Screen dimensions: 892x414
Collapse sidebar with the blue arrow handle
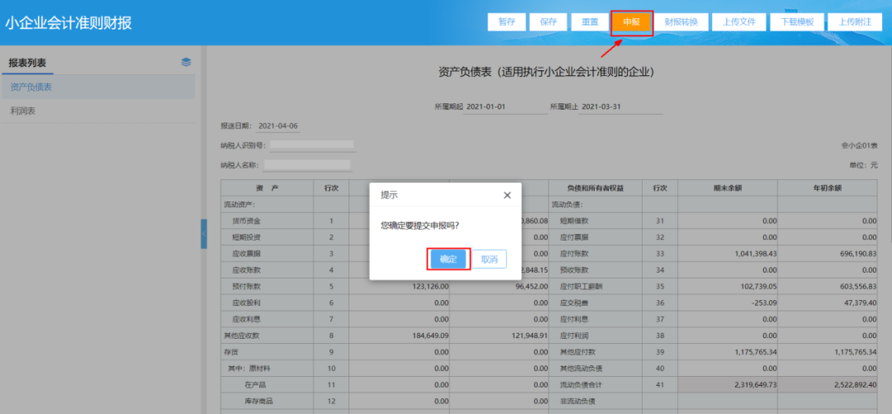coord(204,234)
